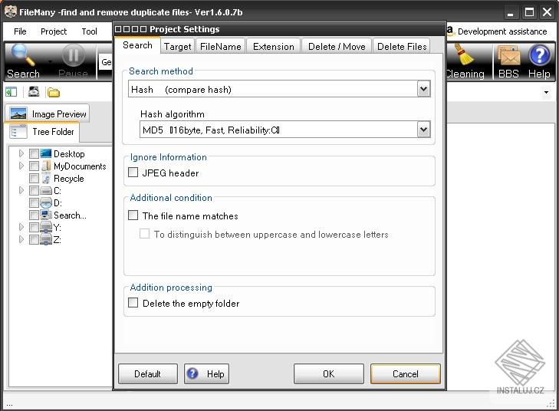Enable Delete the empty folder checkbox

tap(133, 303)
